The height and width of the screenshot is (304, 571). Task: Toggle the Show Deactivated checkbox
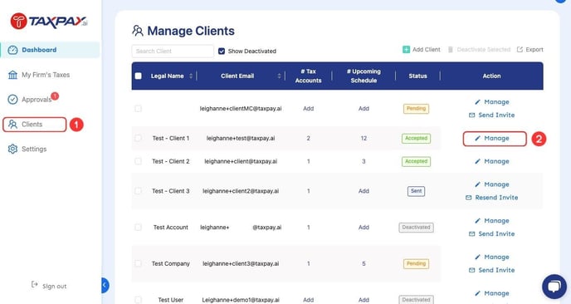[x=222, y=51]
